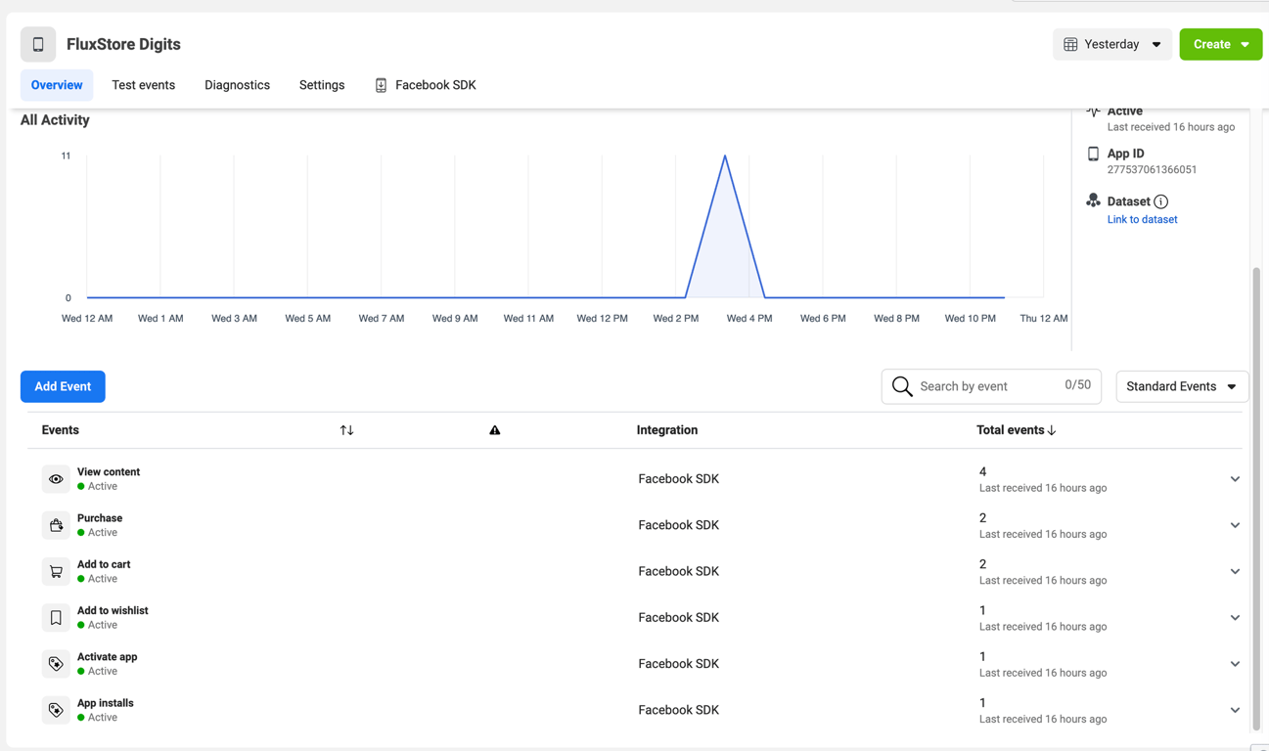Screen dimensions: 1269x751
Task: Click the search magnifier icon
Action: point(902,386)
